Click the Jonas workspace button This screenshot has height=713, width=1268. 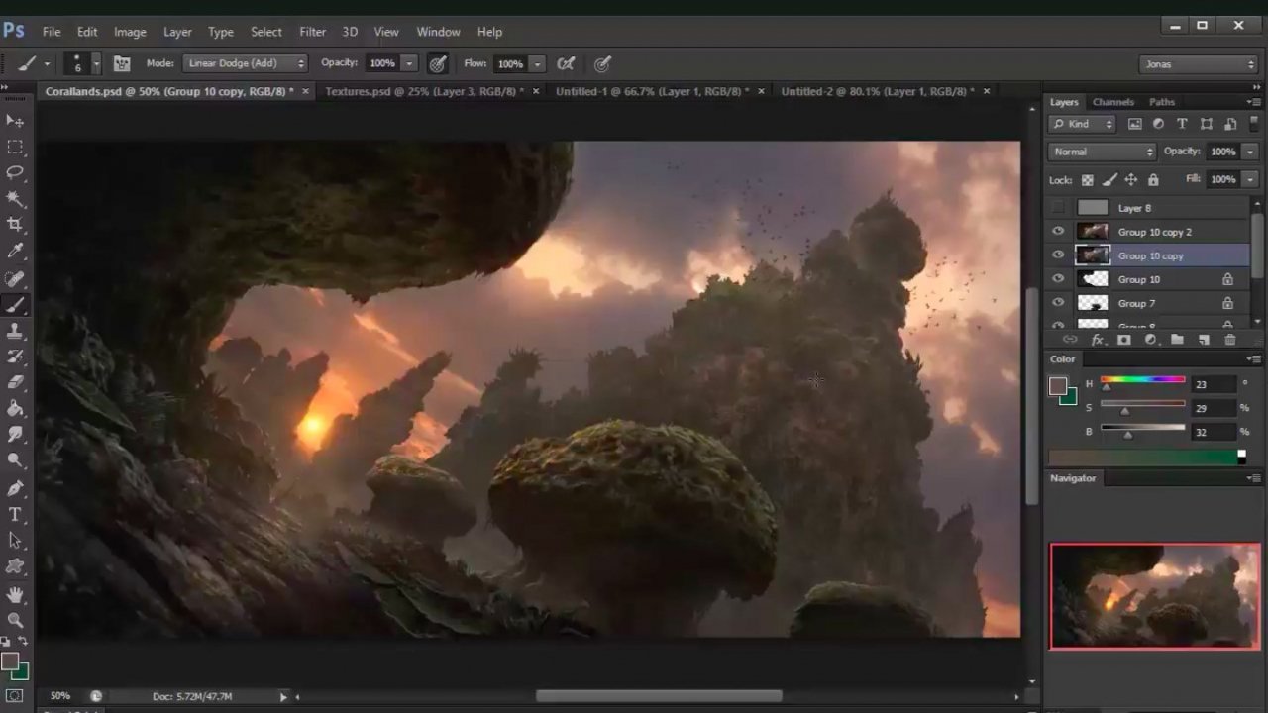click(x=1197, y=63)
